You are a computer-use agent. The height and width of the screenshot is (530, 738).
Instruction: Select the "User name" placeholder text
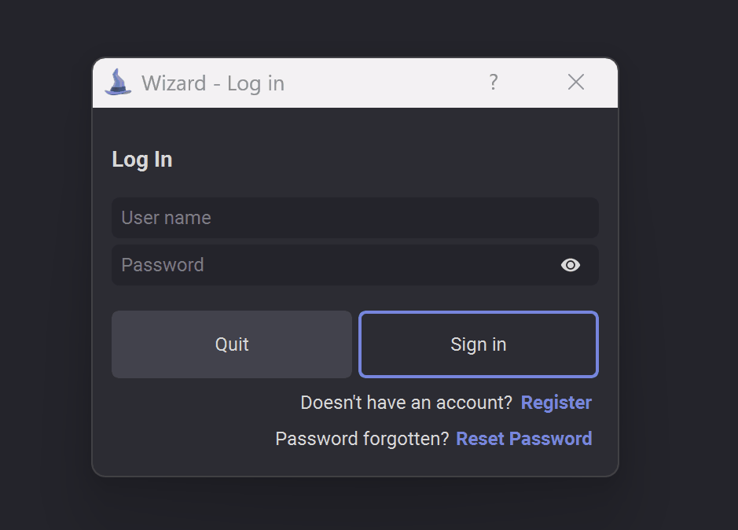click(x=166, y=218)
